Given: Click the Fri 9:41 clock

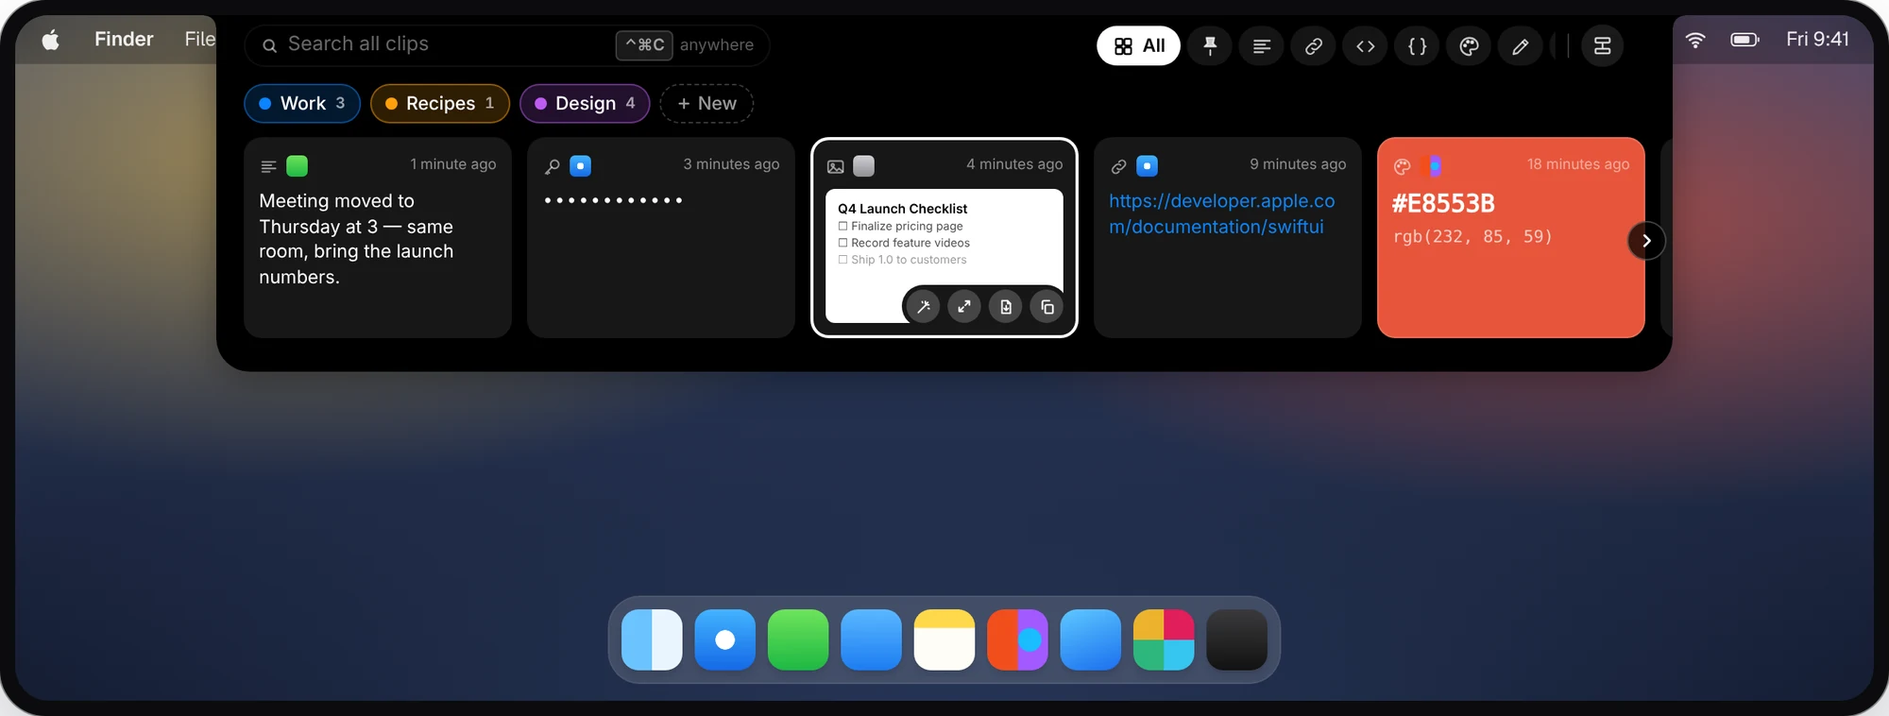Looking at the screenshot, I should point(1817,39).
